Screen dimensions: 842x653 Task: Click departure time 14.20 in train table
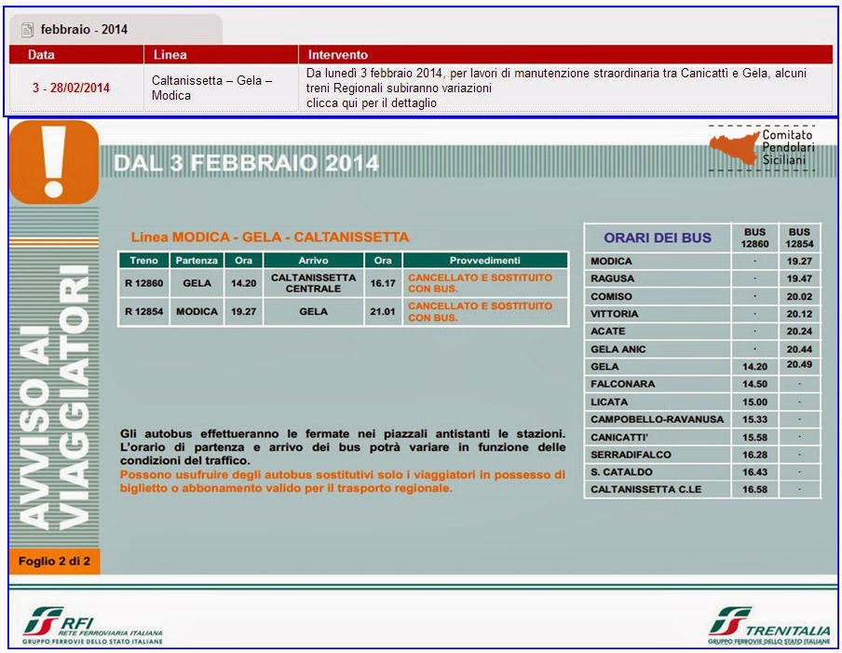click(x=243, y=283)
